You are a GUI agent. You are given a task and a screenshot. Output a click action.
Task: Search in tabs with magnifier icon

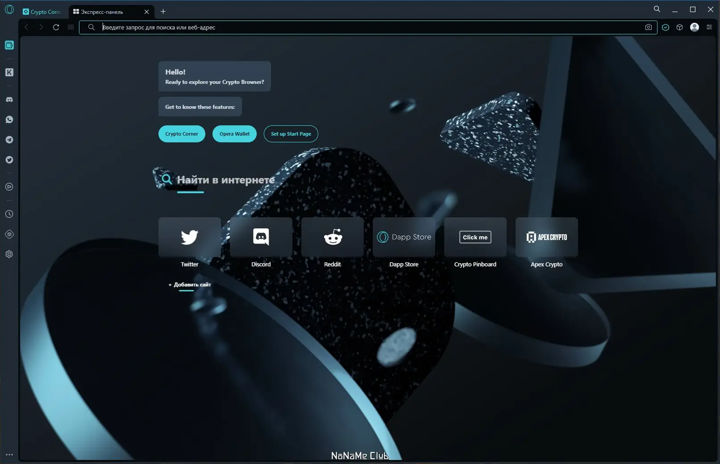tap(657, 9)
